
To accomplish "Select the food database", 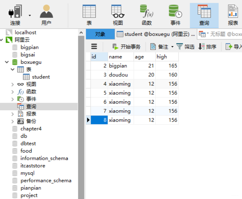I will (x=26, y=151).
